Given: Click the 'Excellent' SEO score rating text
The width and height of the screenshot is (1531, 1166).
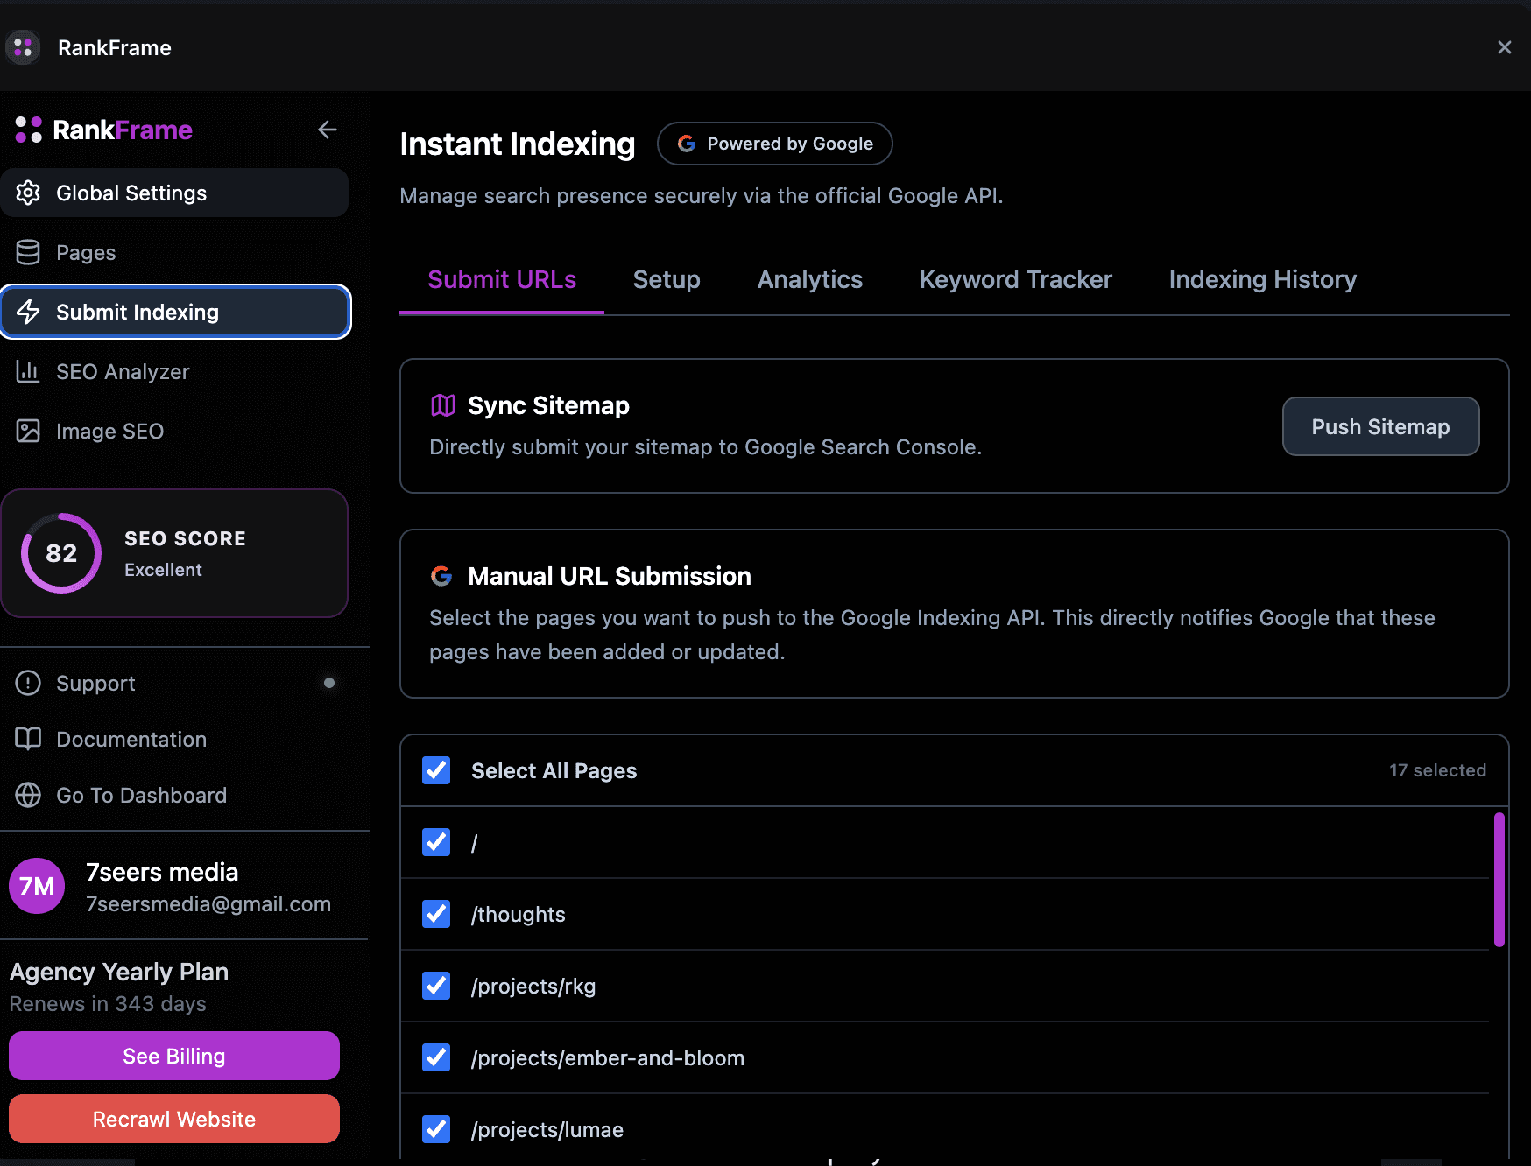Looking at the screenshot, I should click(163, 570).
